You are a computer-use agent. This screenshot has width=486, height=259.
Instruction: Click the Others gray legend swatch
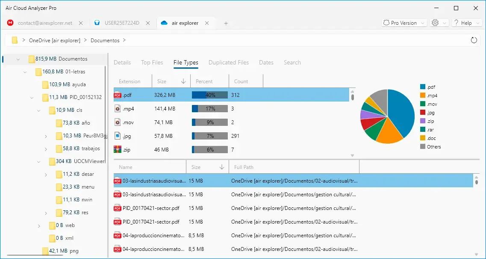[x=422, y=147]
